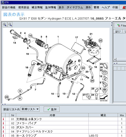Select row ディファレンシャル ディスク
The height and width of the screenshot is (137, 126).
(64, 131)
